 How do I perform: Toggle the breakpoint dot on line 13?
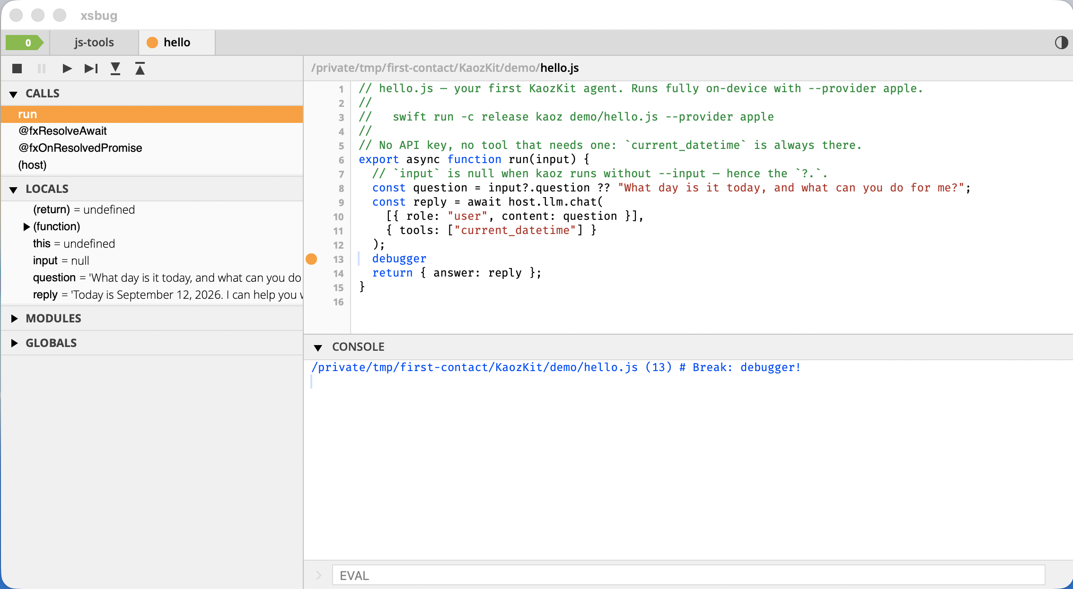[311, 259]
